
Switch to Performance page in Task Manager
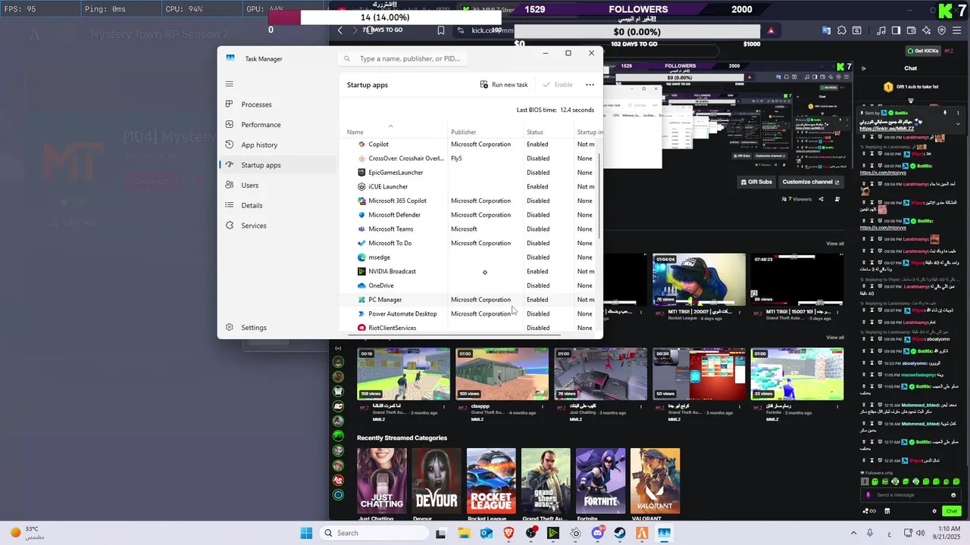tap(277, 125)
